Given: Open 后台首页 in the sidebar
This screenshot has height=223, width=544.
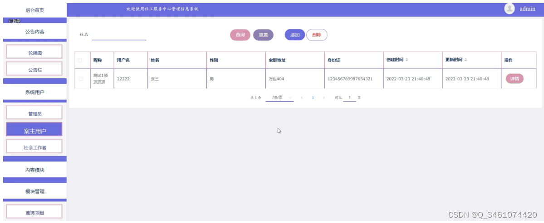Looking at the screenshot, I should point(34,10).
